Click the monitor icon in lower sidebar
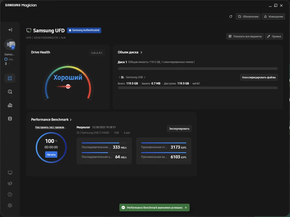The height and width of the screenshot is (217, 290). click(x=10, y=173)
